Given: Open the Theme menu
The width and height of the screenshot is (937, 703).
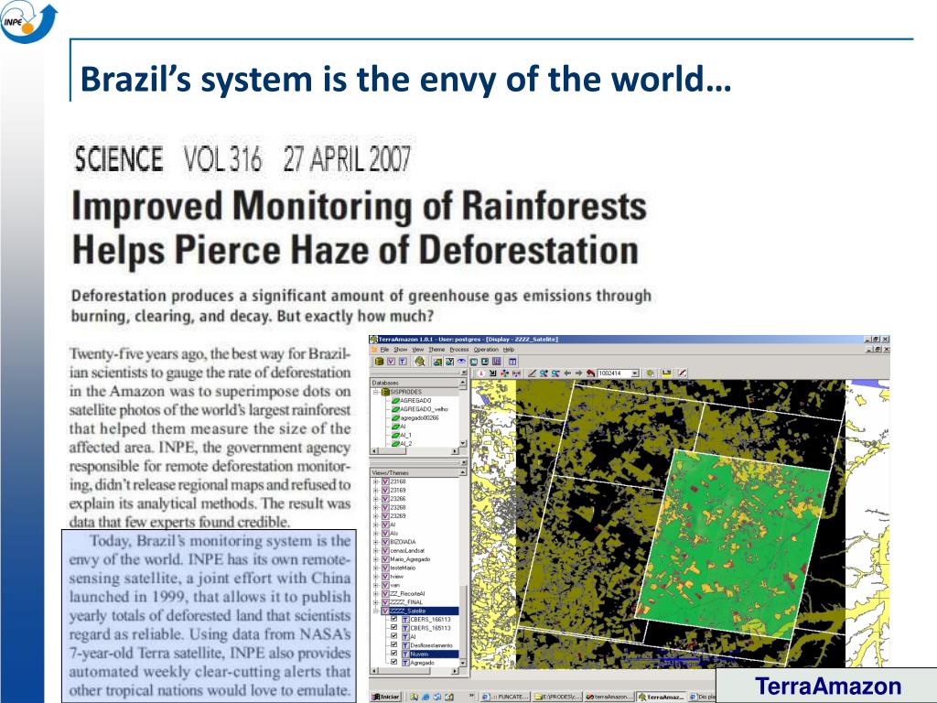Looking at the screenshot, I should [x=436, y=349].
